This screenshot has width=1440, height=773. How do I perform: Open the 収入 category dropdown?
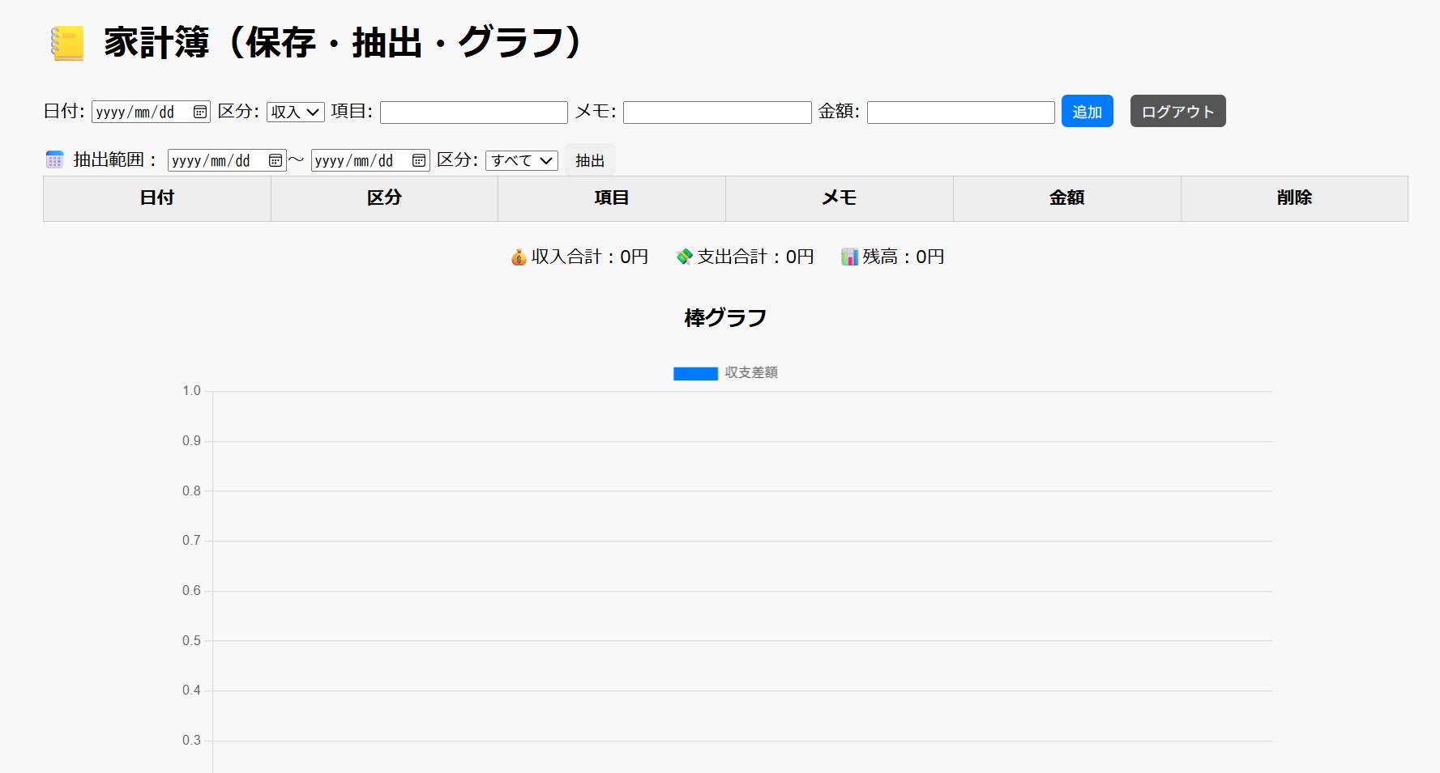tap(295, 113)
